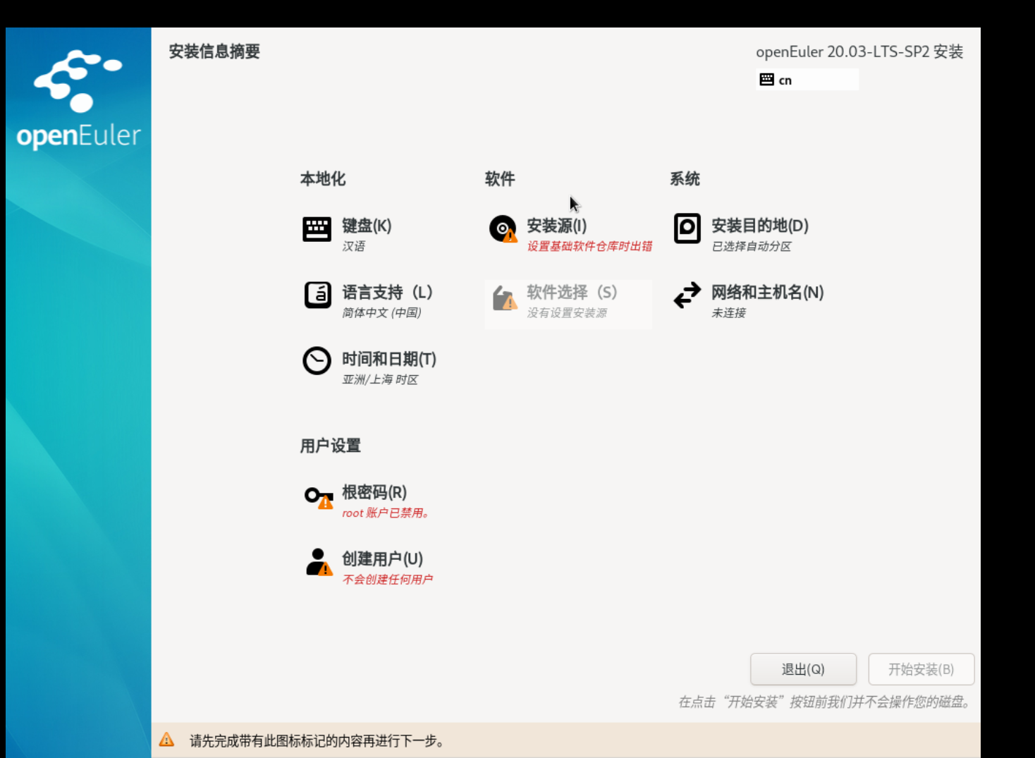Open the 安装目的地(D) disk icon
This screenshot has height=758, width=1035.
point(687,228)
